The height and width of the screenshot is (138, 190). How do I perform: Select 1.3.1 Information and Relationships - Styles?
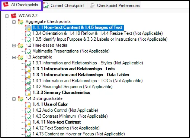coord(88,63)
